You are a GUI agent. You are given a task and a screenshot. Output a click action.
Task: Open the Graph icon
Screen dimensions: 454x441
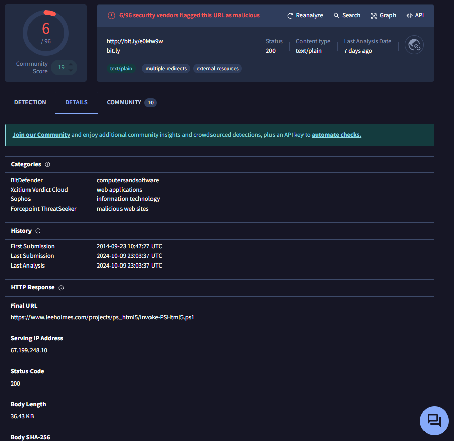click(374, 16)
